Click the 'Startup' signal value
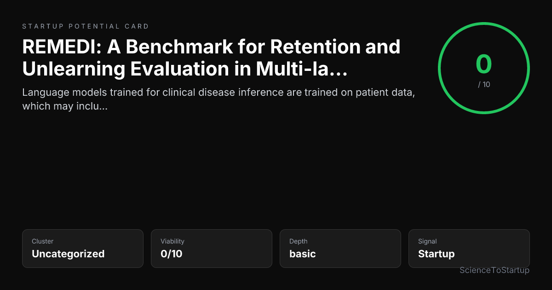The image size is (552, 290). tap(437, 254)
